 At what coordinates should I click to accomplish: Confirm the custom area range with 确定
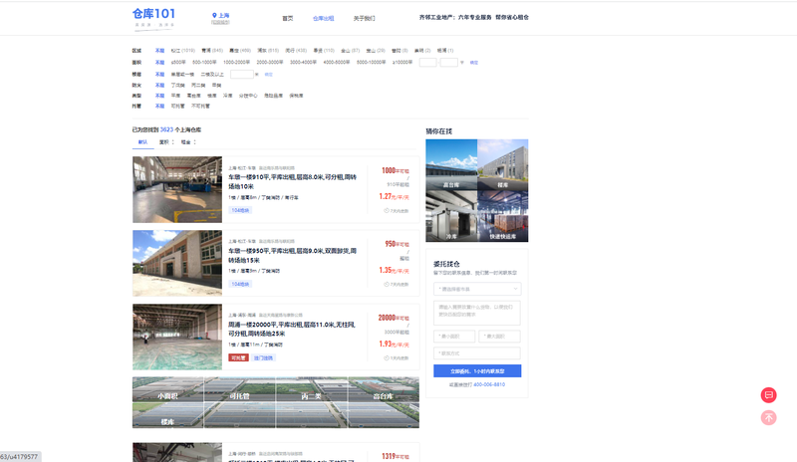tap(474, 63)
